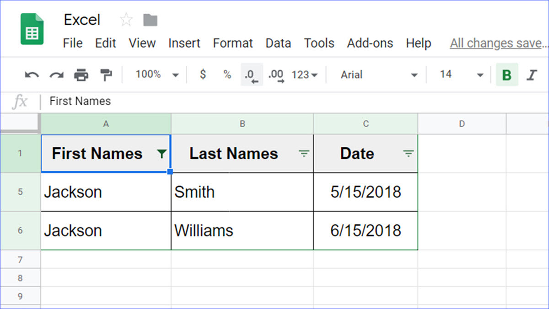Screen dimensions: 549x309
Task: Toggle Bold formatting
Action: click(507, 75)
